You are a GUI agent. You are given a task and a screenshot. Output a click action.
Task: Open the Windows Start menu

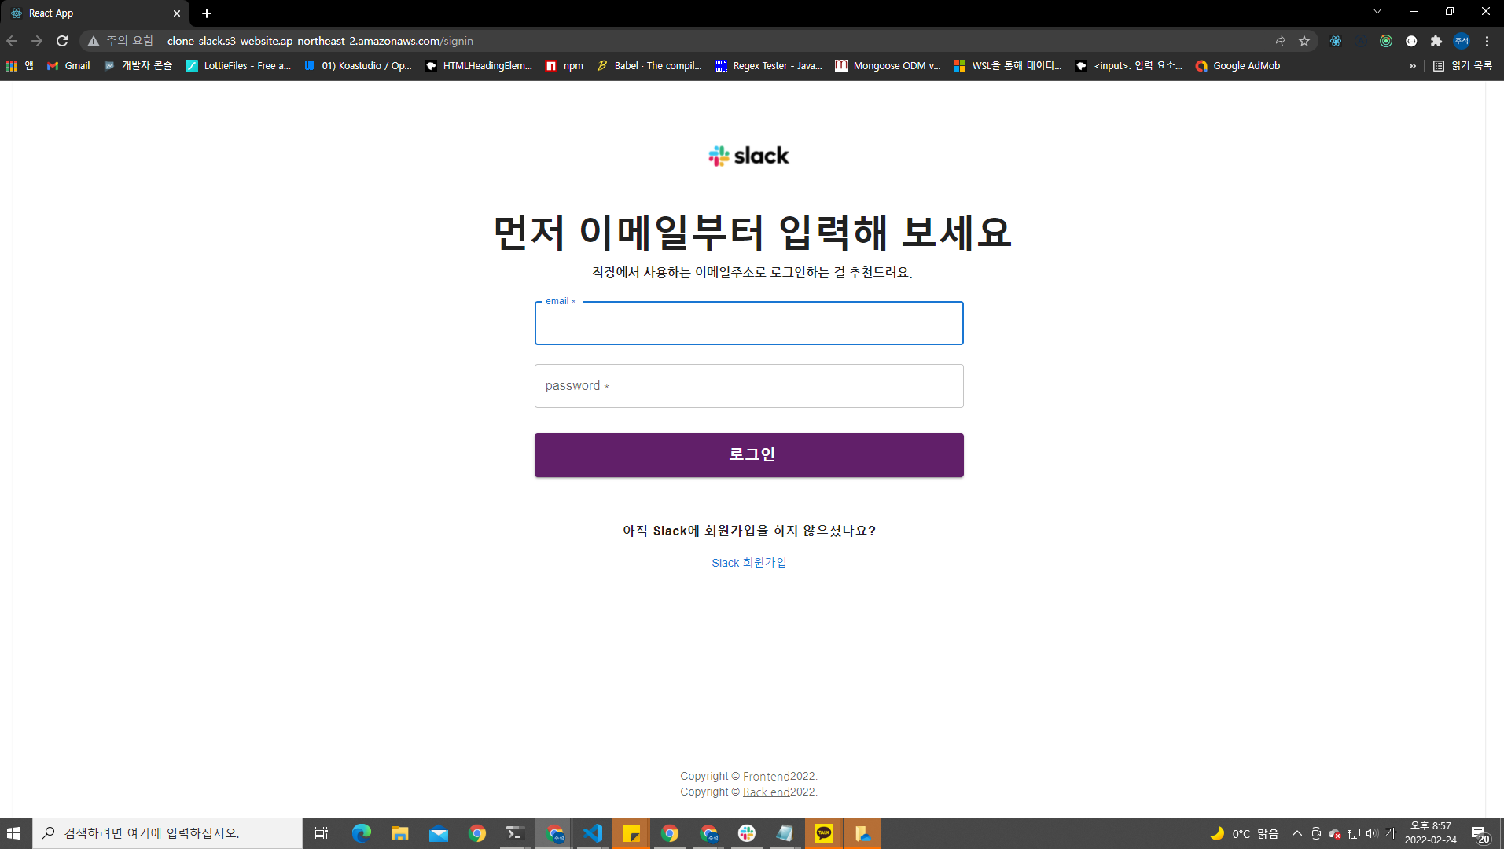click(x=14, y=833)
